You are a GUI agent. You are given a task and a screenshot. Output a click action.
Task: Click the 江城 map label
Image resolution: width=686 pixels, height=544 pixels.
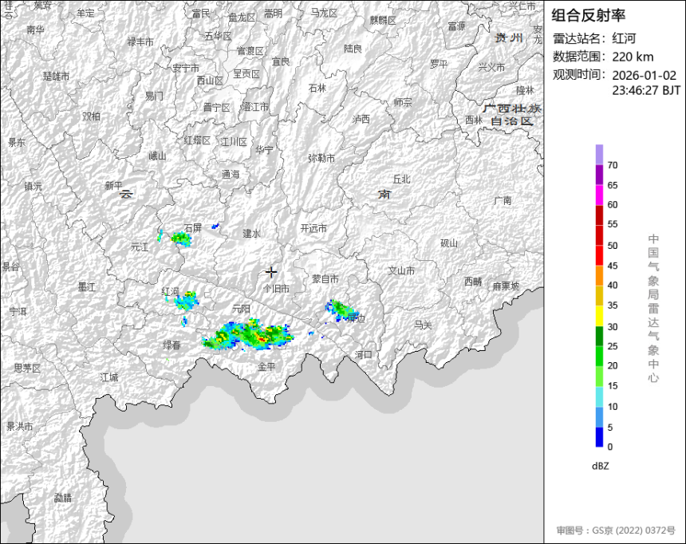click(109, 376)
